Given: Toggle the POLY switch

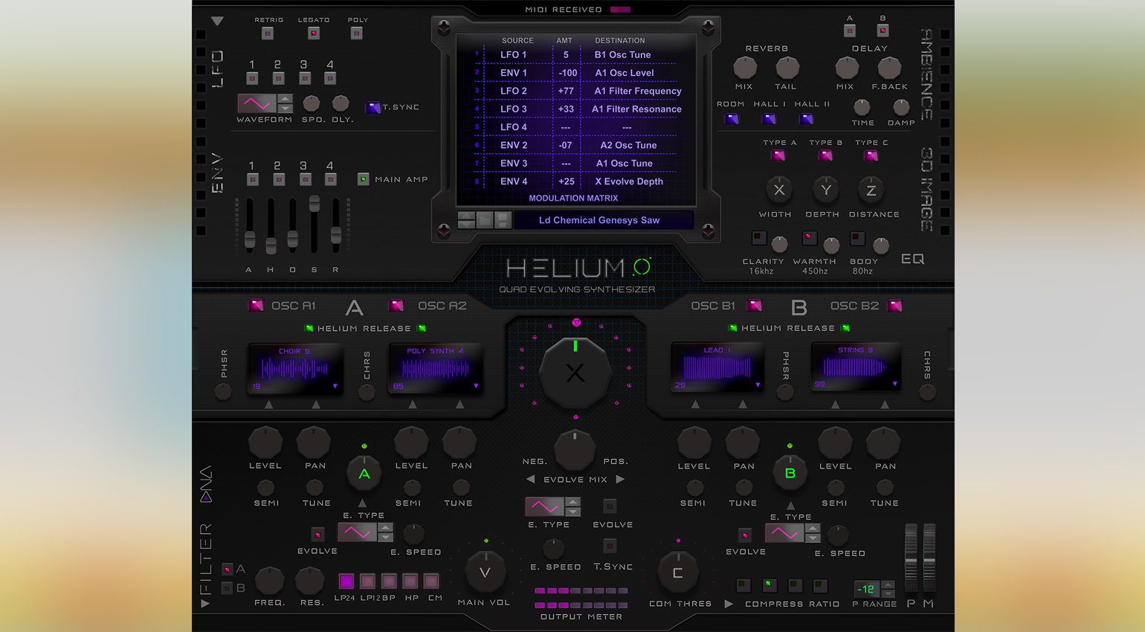Looking at the screenshot, I should tap(357, 33).
